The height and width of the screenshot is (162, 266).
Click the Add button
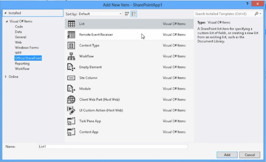click(x=227, y=155)
